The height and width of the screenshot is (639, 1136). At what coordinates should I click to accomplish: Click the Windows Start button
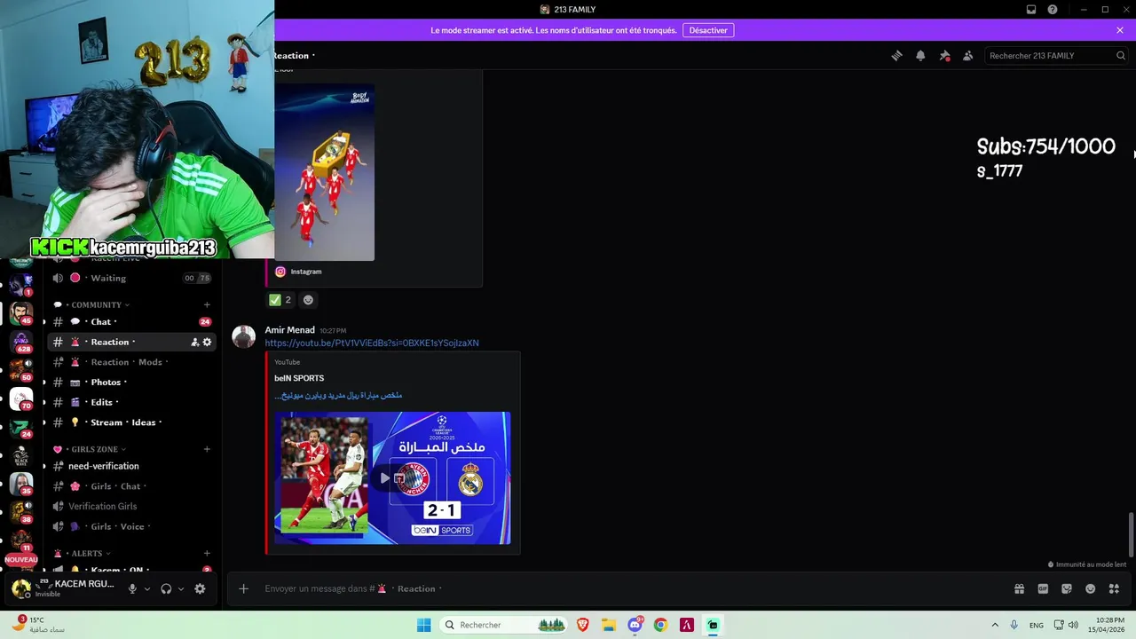[424, 625]
